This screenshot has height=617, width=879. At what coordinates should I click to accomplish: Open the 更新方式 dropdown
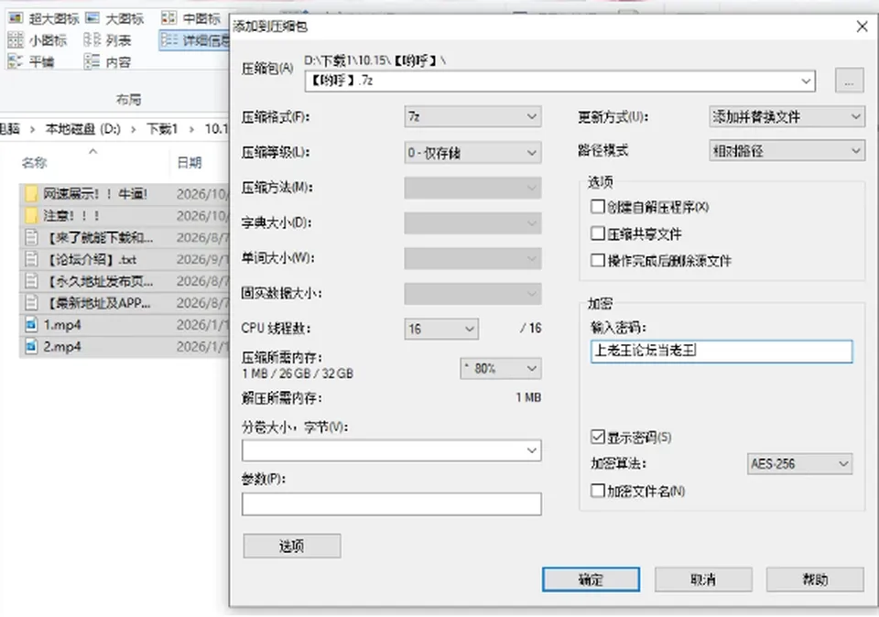click(787, 116)
